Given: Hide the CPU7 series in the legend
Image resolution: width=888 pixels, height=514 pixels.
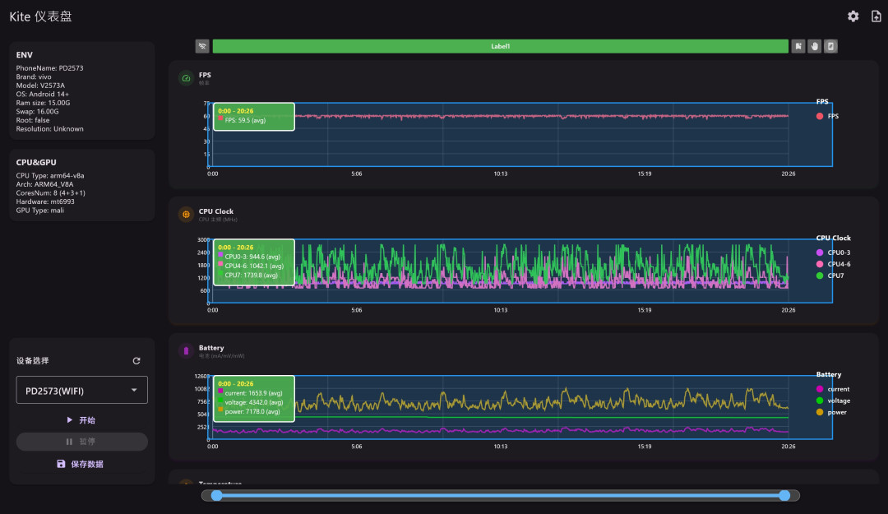Looking at the screenshot, I should [830, 276].
